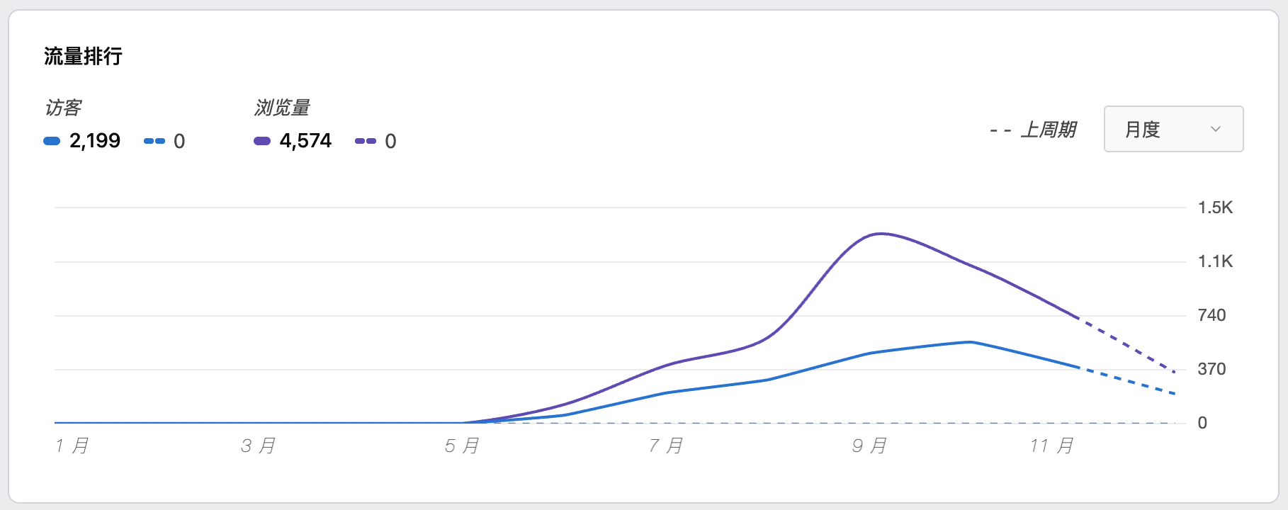Click the solid blue visitors legend marker
Viewport: 1288px width, 510px height.
[x=52, y=141]
